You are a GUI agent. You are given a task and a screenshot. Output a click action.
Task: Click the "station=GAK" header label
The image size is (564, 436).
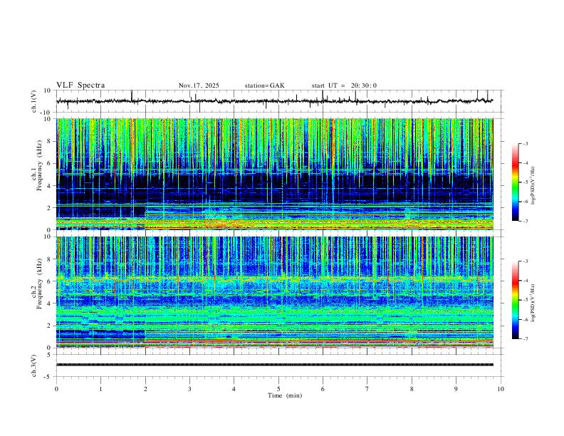click(265, 85)
